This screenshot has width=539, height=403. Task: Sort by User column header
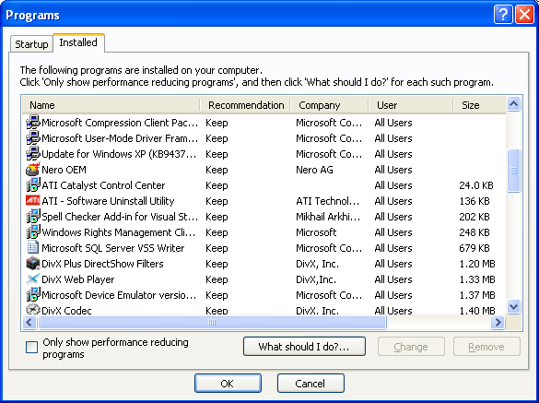tap(411, 105)
